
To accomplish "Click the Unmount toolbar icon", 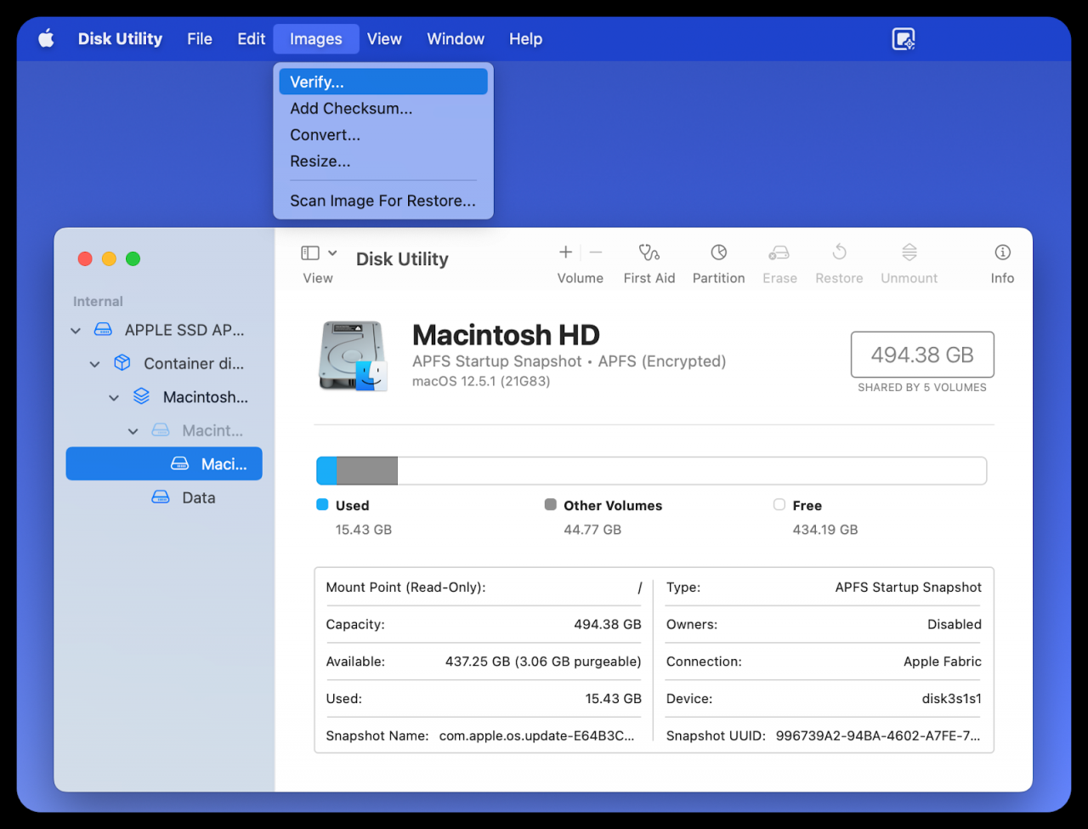I will point(909,253).
